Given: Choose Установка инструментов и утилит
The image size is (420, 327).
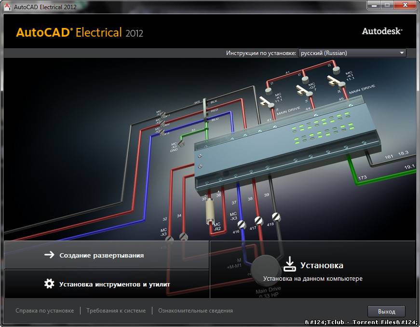Looking at the screenshot, I should (114, 284).
